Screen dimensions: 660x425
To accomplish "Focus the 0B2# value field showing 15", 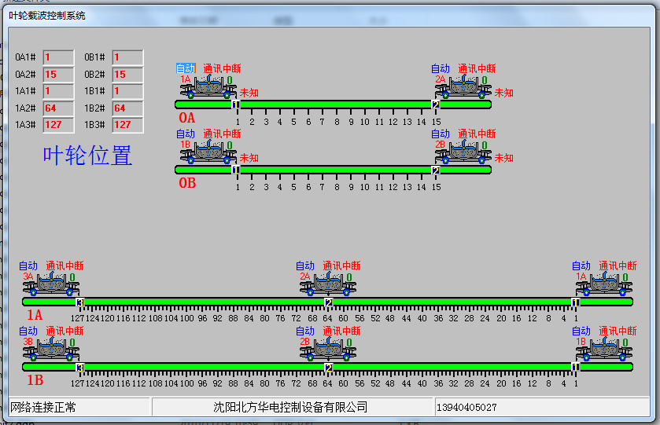I will 127,75.
